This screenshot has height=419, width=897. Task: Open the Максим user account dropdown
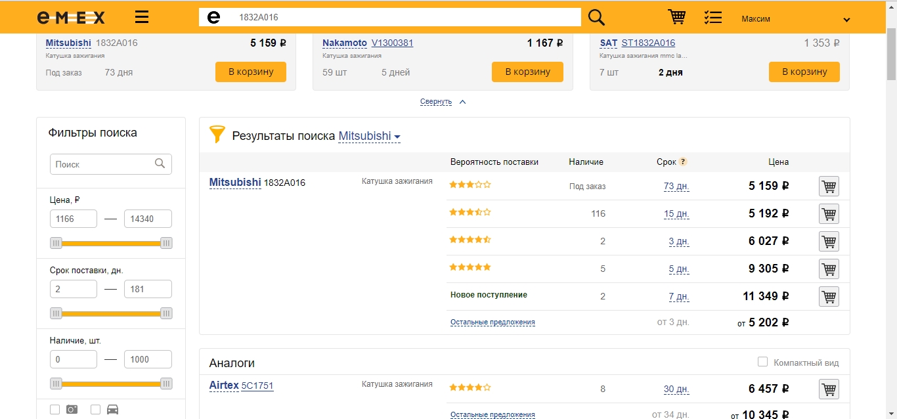[x=795, y=19]
